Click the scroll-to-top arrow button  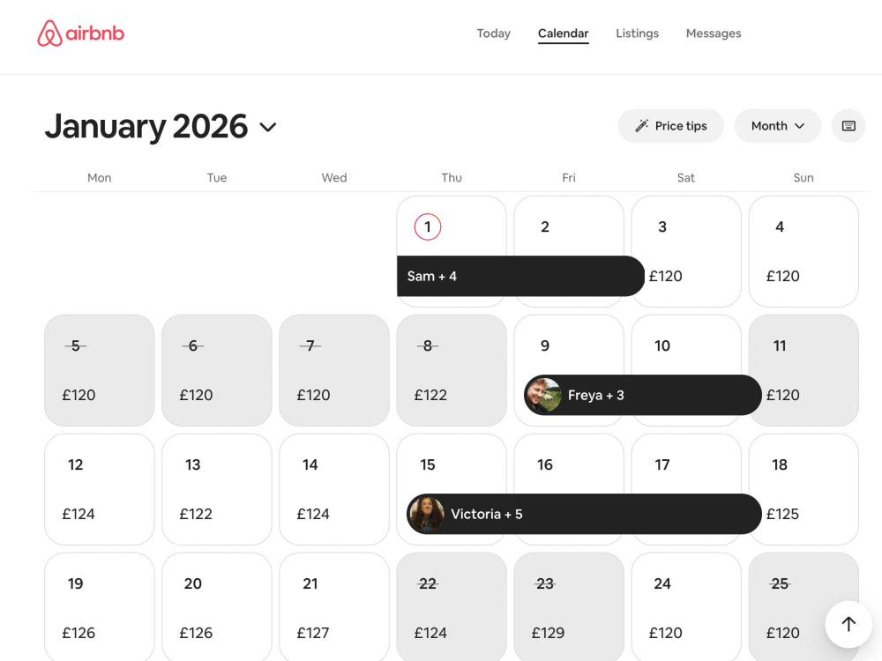pos(848,624)
